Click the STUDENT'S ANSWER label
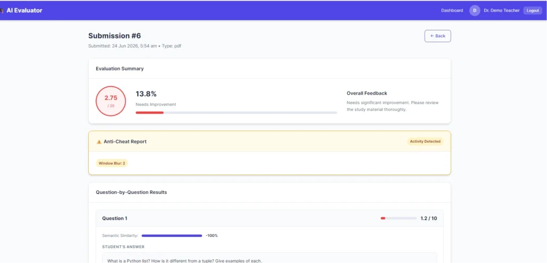The image size is (547, 263). coord(123,247)
